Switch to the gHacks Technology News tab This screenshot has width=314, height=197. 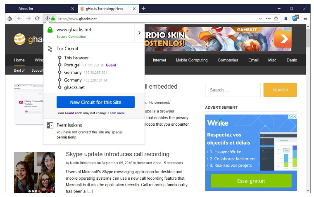point(108,9)
